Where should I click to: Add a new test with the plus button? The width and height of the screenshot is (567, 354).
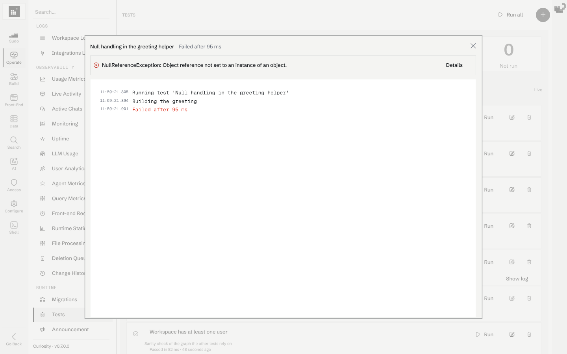(x=543, y=15)
